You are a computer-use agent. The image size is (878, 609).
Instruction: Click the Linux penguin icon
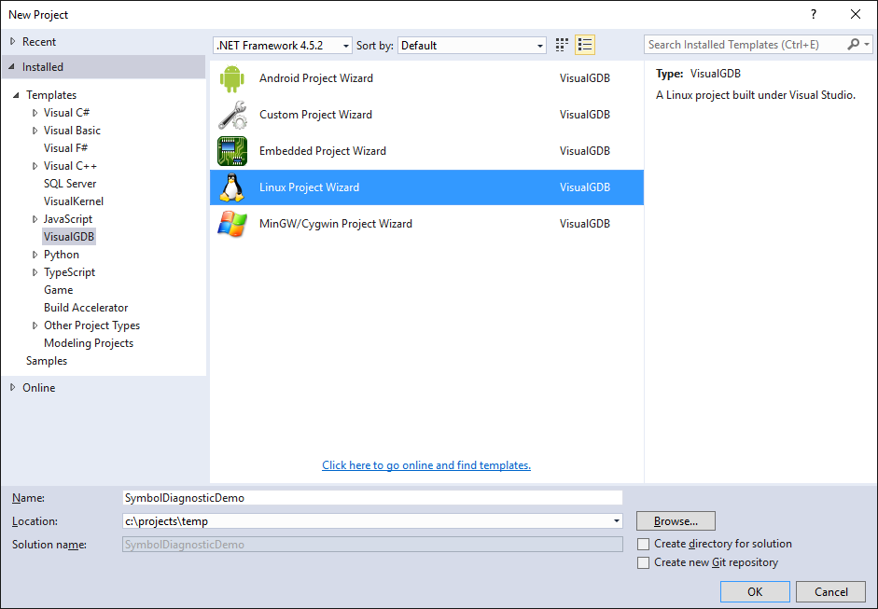point(231,187)
